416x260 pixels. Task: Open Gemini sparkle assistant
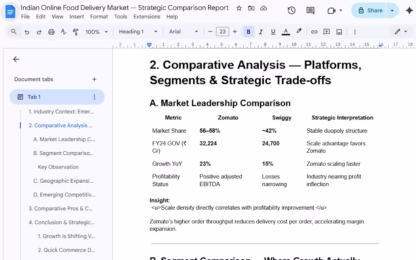(x=409, y=11)
